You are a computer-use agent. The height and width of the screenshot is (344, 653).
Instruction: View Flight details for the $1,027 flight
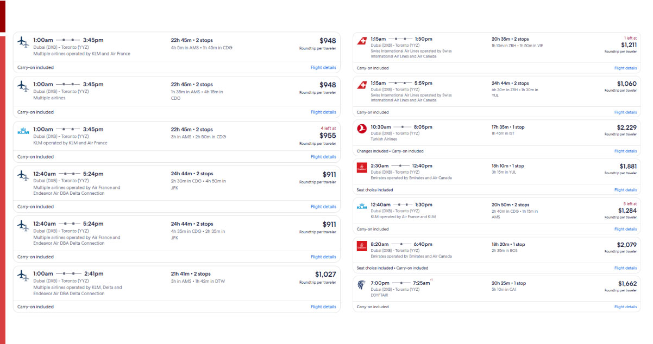[x=323, y=307]
